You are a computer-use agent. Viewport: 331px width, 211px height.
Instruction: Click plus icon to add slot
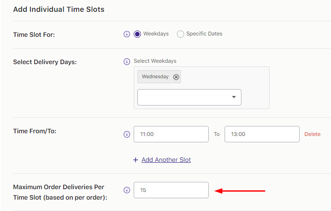coord(135,160)
